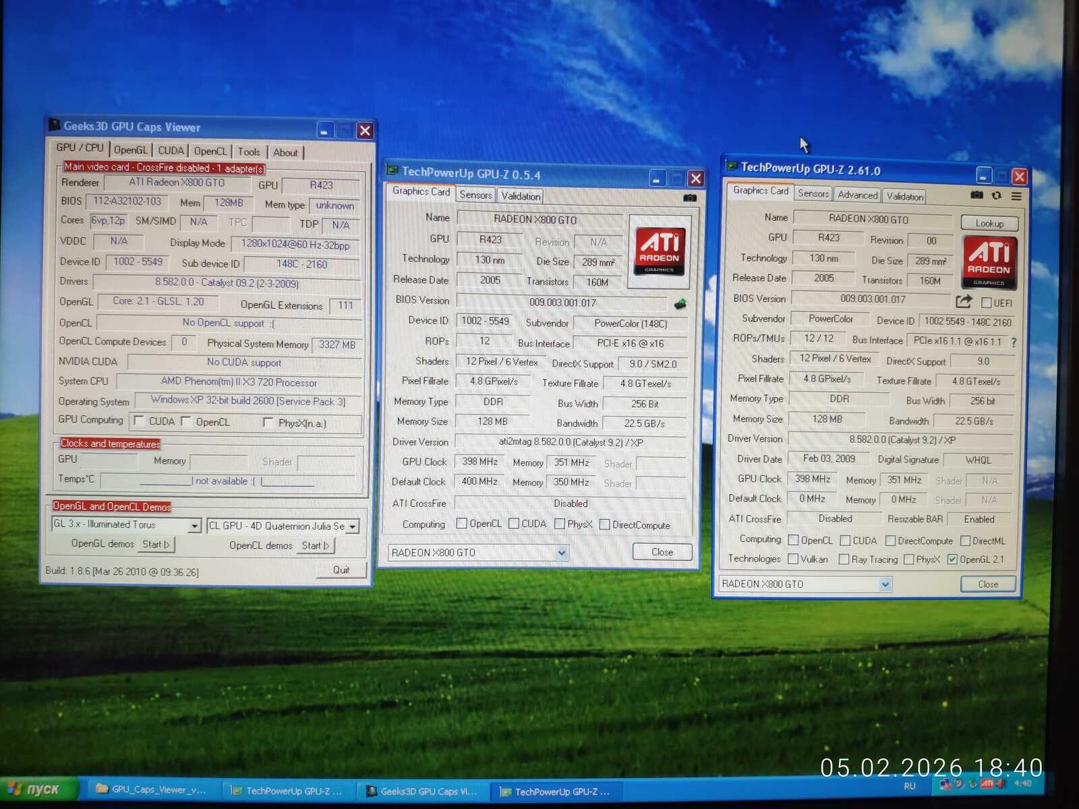The height and width of the screenshot is (809, 1079).
Task: Toggle the OpenCL checkbox in GPU Caps Viewer
Action: (x=186, y=421)
